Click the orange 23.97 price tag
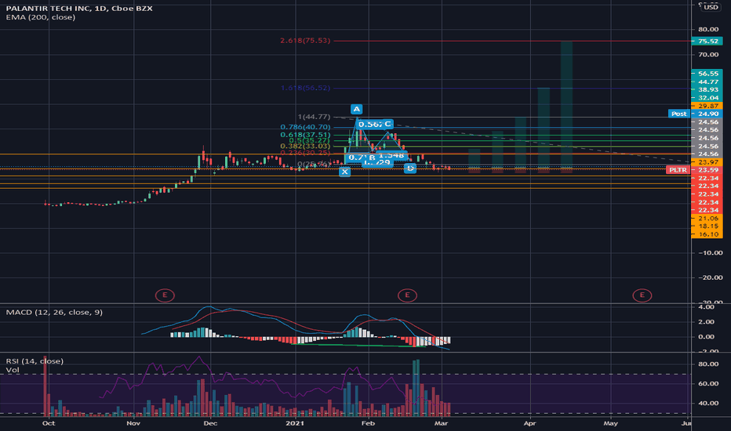This screenshot has width=731, height=431. (707, 161)
